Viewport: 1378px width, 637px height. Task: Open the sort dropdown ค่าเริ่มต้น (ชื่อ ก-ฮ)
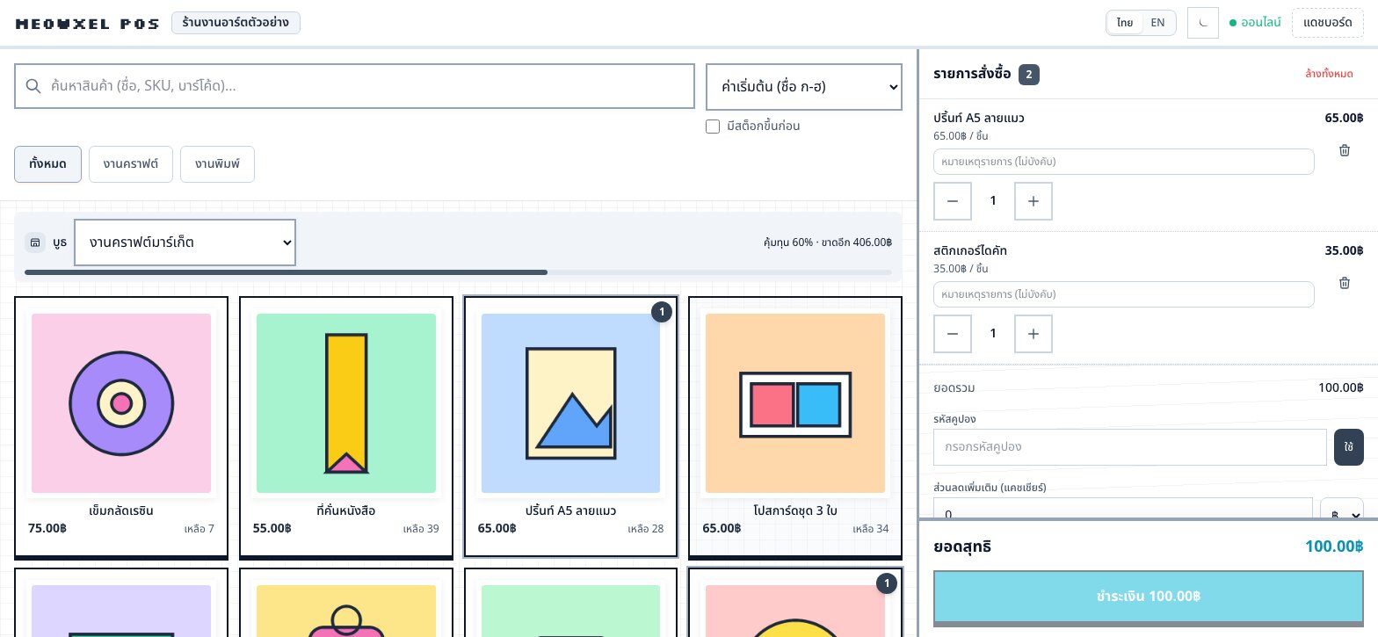(804, 87)
